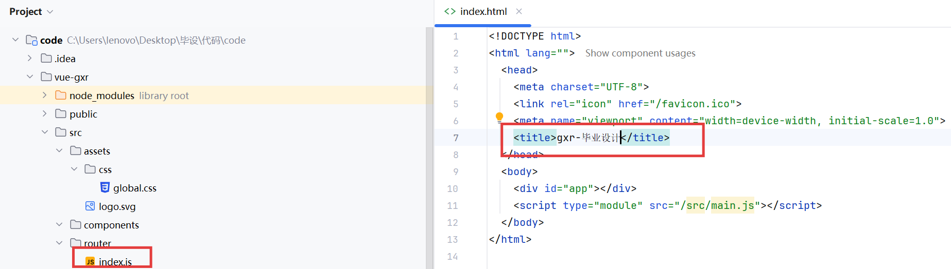
Task: Collapse the src folder chevron
Action: 45,132
